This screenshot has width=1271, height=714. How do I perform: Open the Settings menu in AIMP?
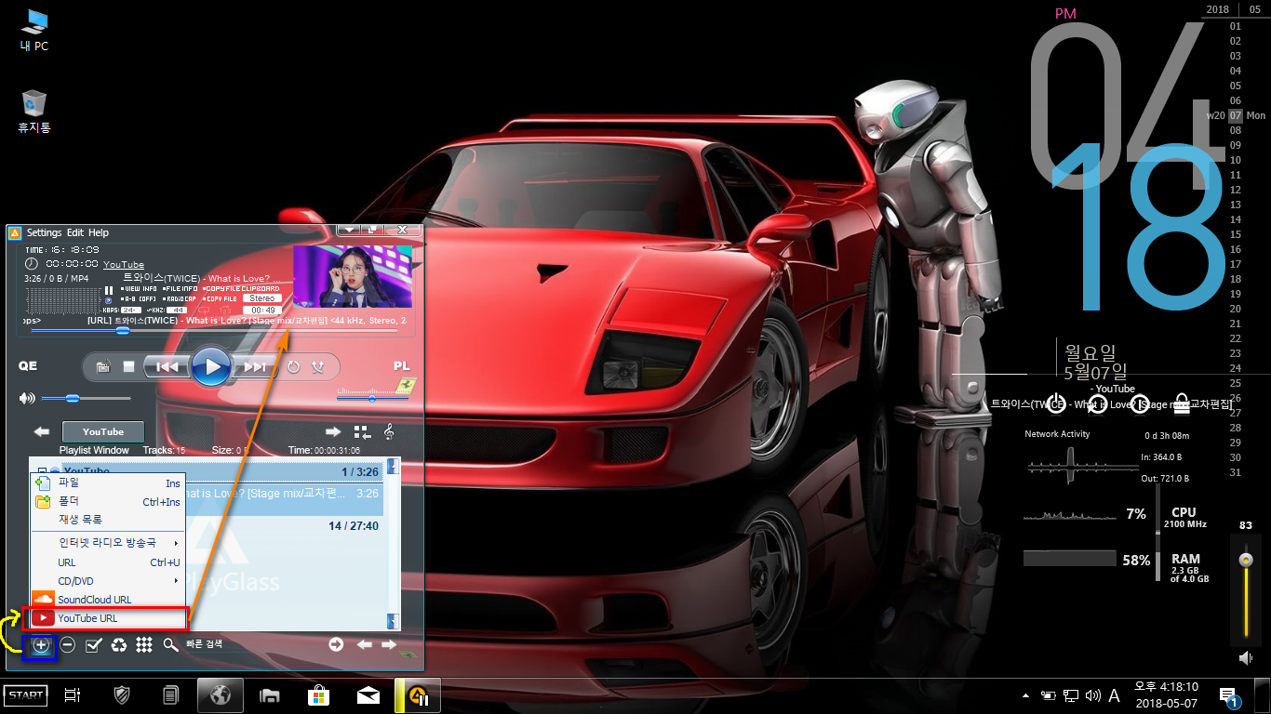click(x=44, y=232)
